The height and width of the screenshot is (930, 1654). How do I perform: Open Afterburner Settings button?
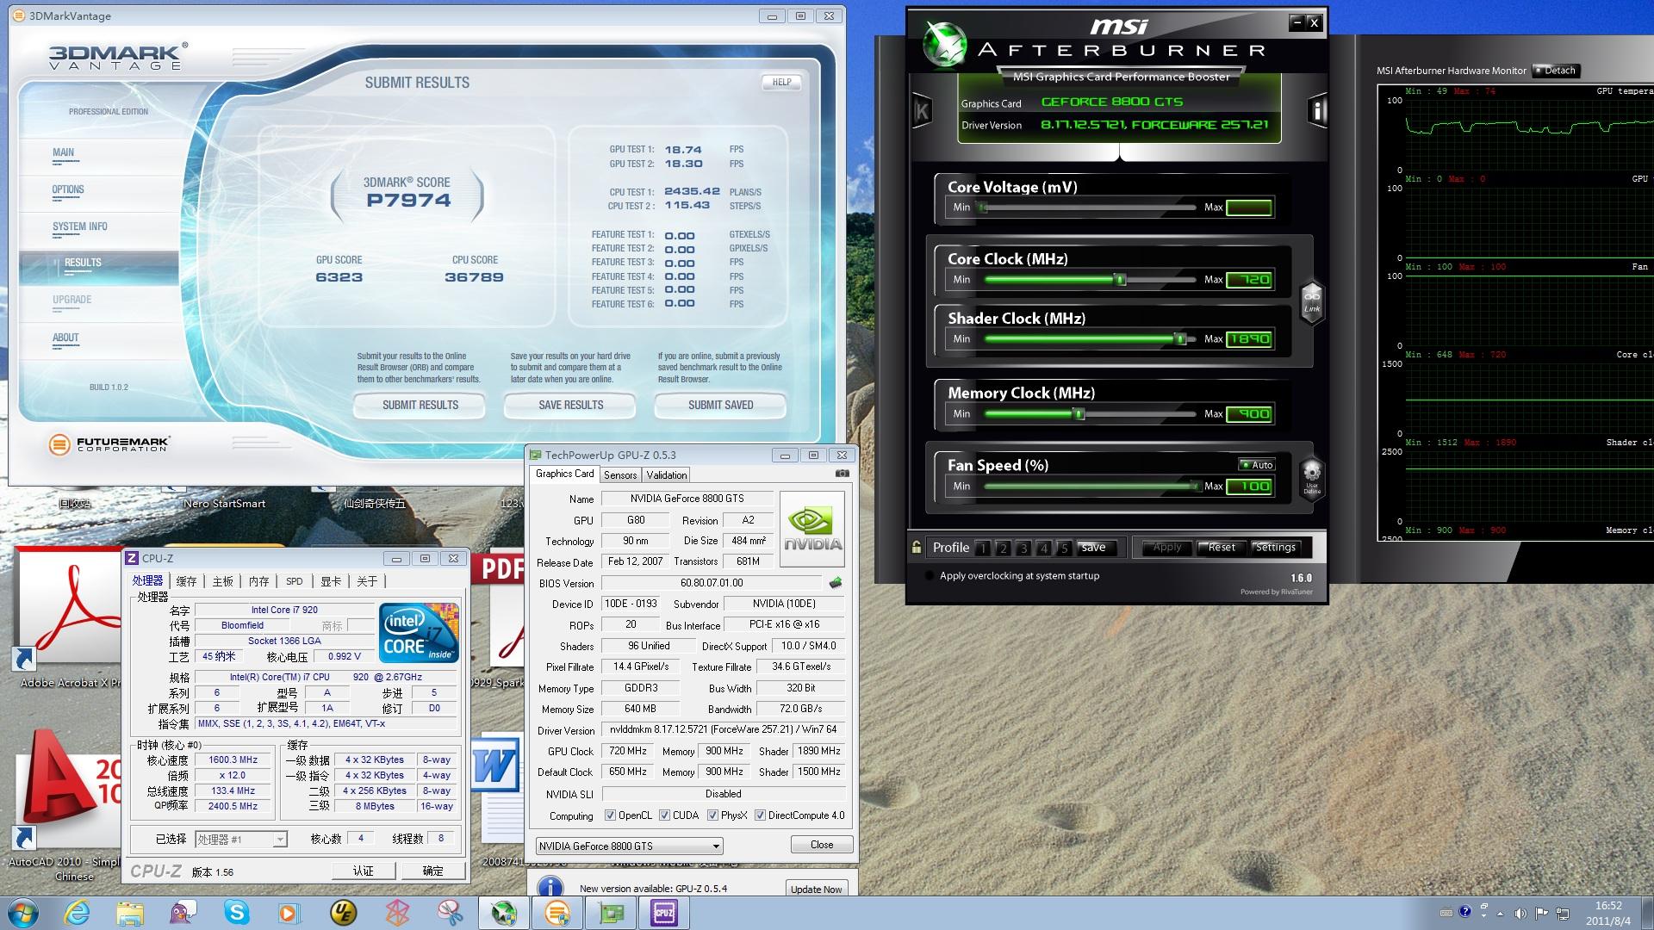click(x=1275, y=548)
